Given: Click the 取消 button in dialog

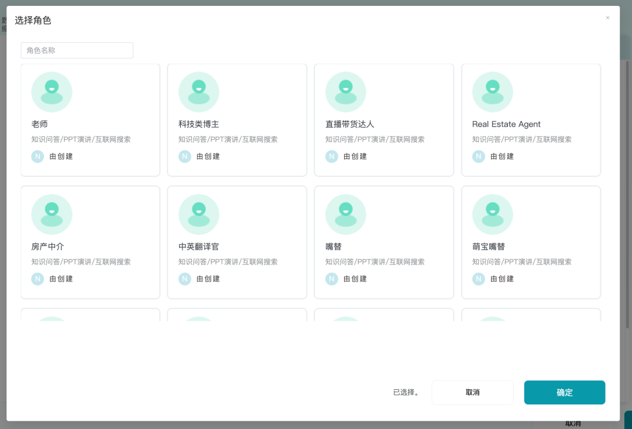Looking at the screenshot, I should click(472, 393).
